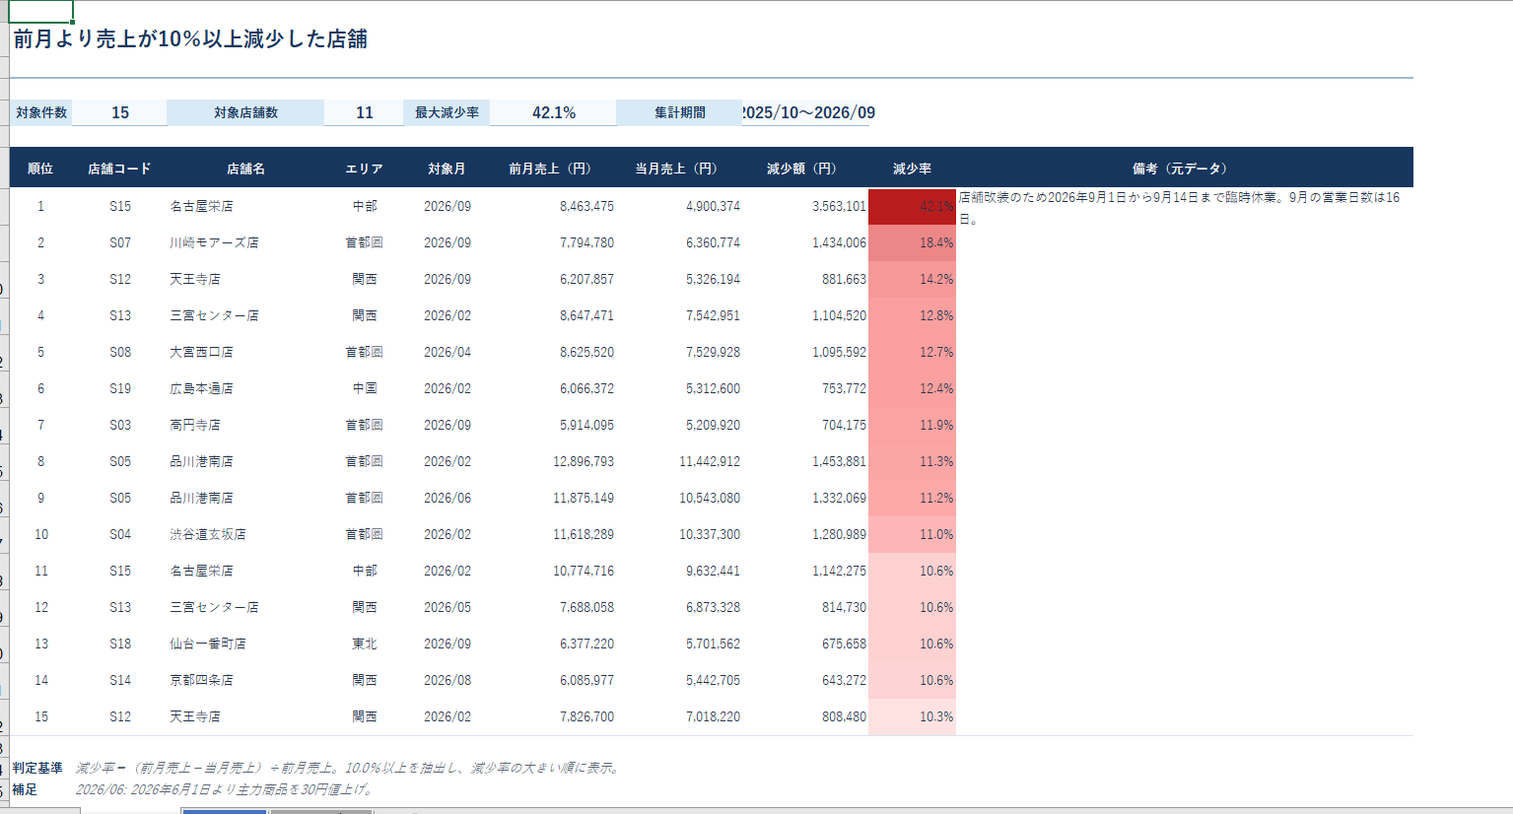
Task: Click the 東北 area cell
Action: (x=365, y=644)
